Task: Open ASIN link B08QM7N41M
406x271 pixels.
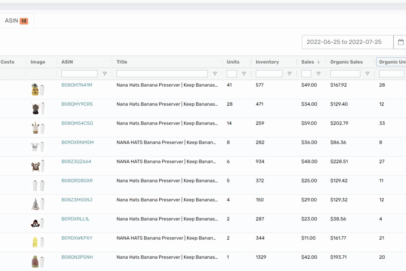Action: point(77,85)
